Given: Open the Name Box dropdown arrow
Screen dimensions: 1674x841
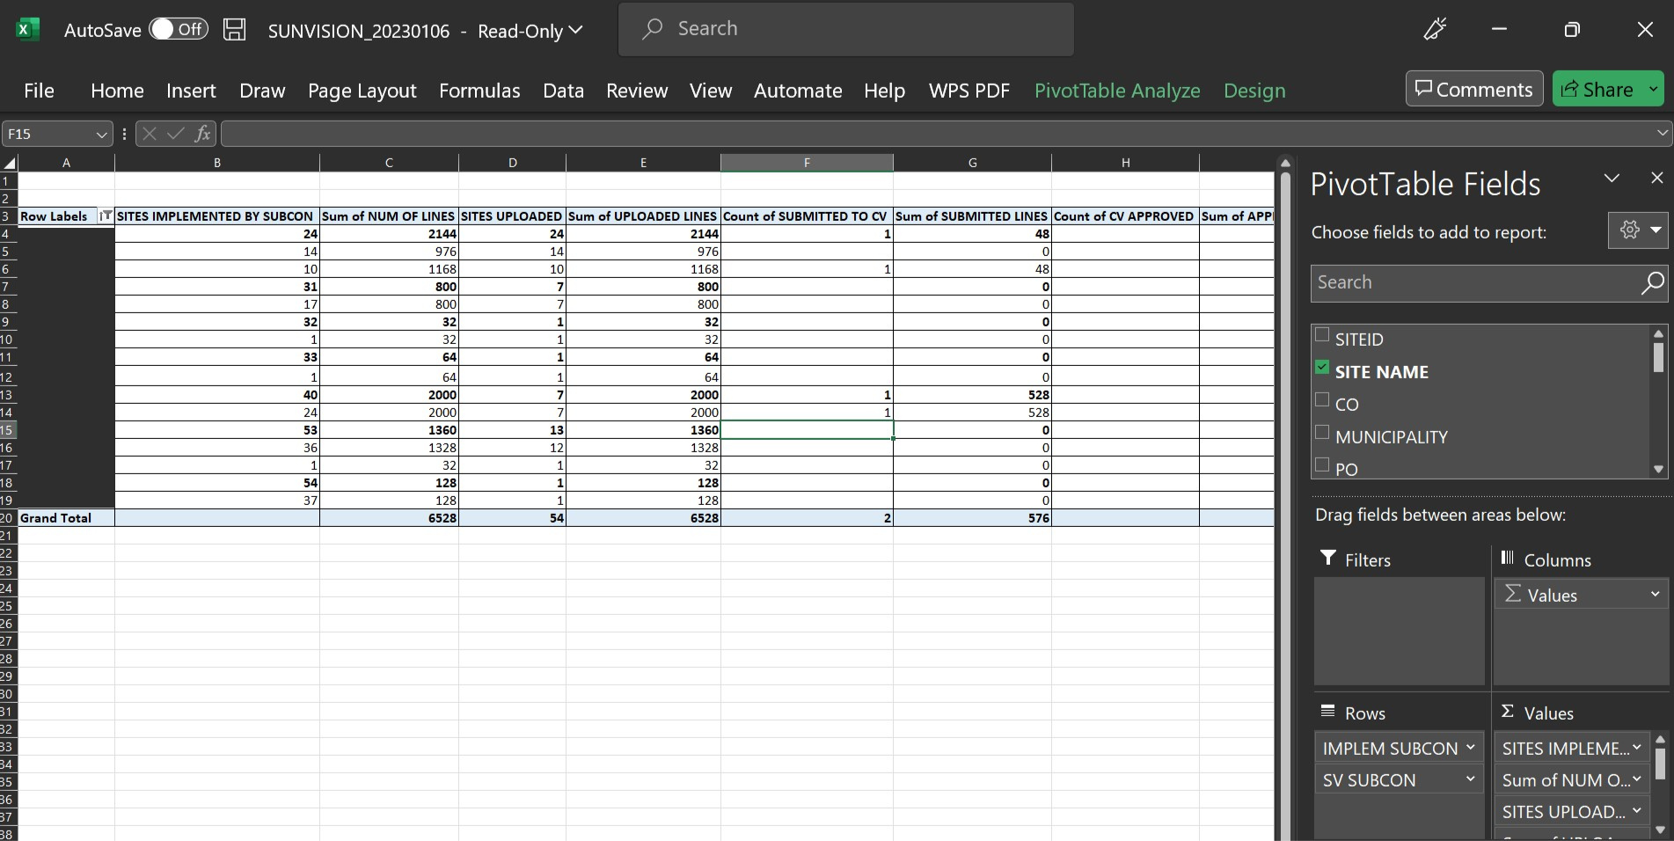Looking at the screenshot, I should pyautogui.click(x=101, y=135).
